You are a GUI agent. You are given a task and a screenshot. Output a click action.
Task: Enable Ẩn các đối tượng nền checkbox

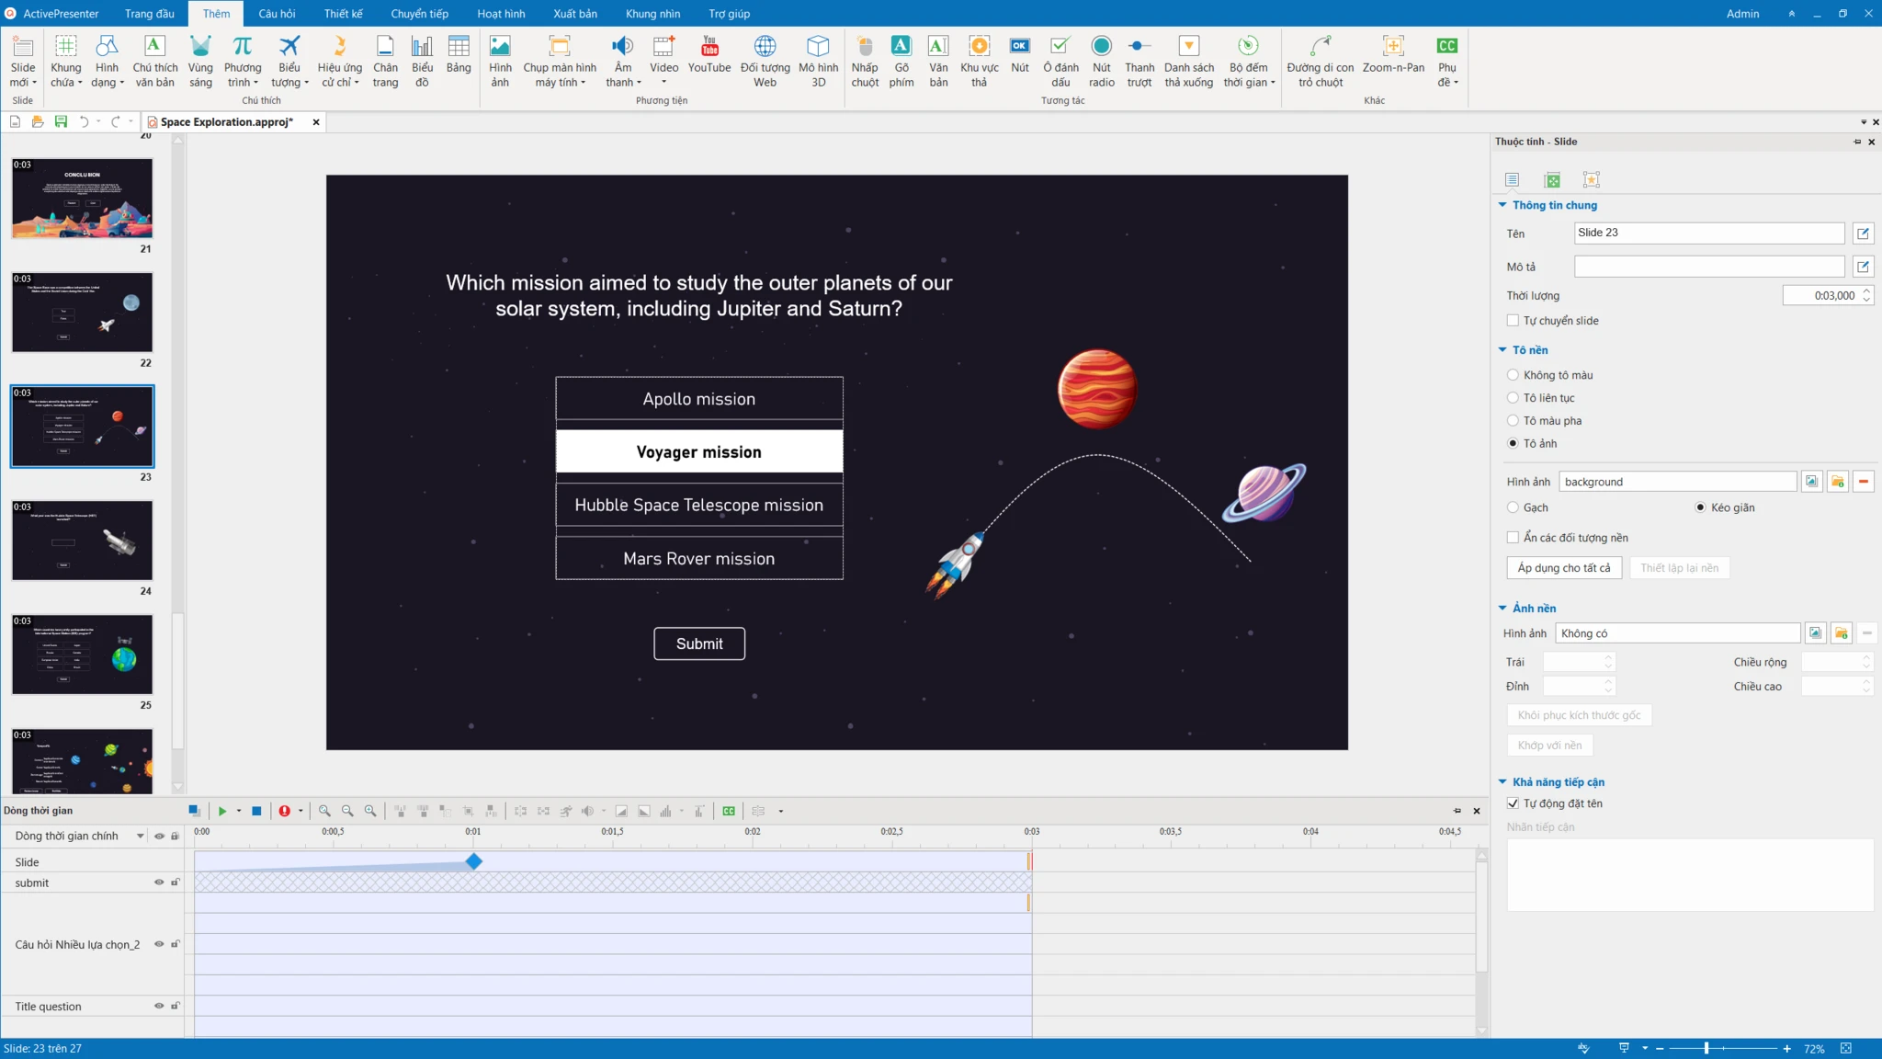[x=1513, y=538]
